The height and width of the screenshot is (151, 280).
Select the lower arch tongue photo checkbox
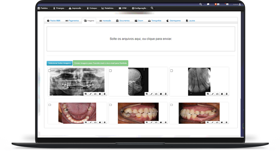pos(50,105)
